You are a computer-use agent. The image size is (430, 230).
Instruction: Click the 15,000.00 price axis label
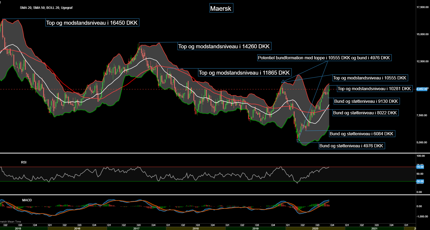pyautogui.click(x=422, y=34)
